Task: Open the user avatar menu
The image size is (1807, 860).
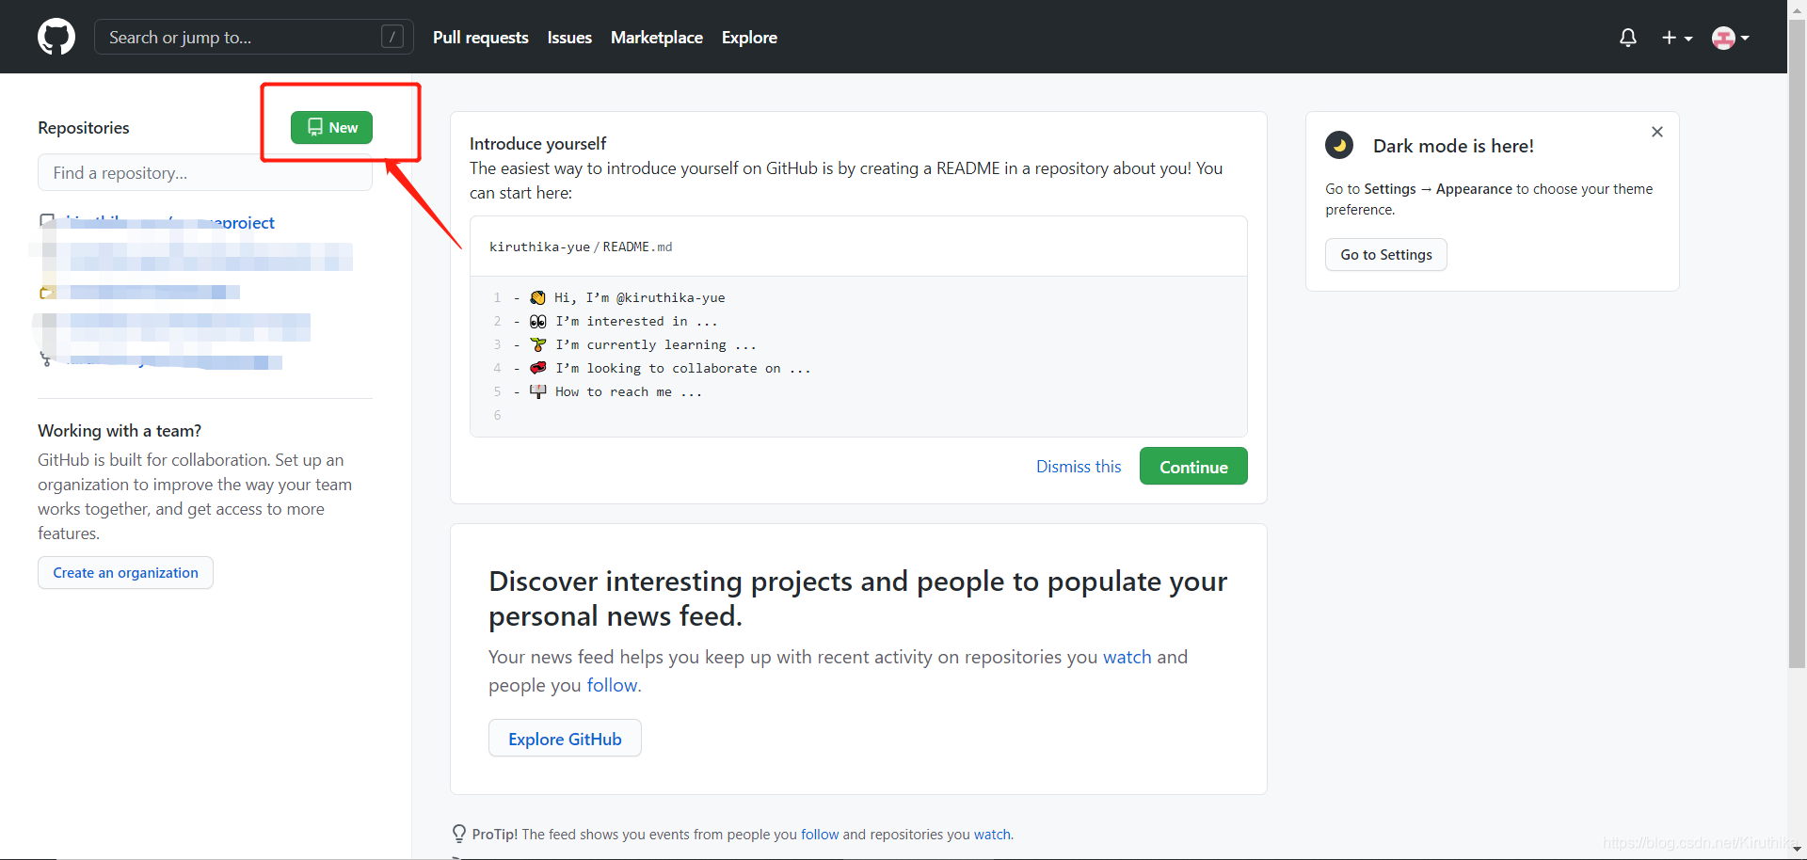Action: (1731, 38)
